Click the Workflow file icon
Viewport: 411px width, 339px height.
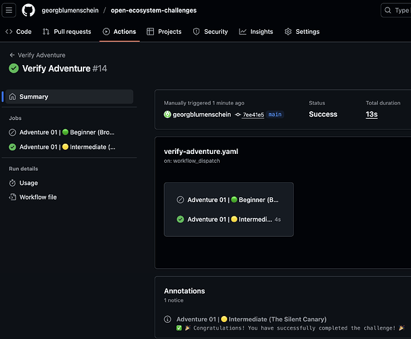(x=12, y=197)
